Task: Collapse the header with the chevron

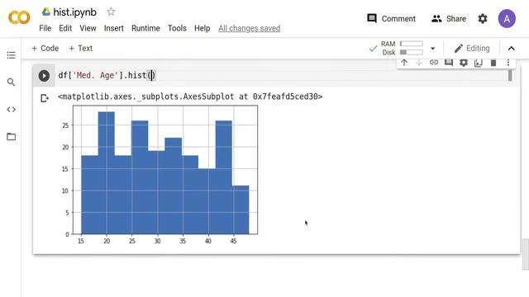Action: click(511, 49)
